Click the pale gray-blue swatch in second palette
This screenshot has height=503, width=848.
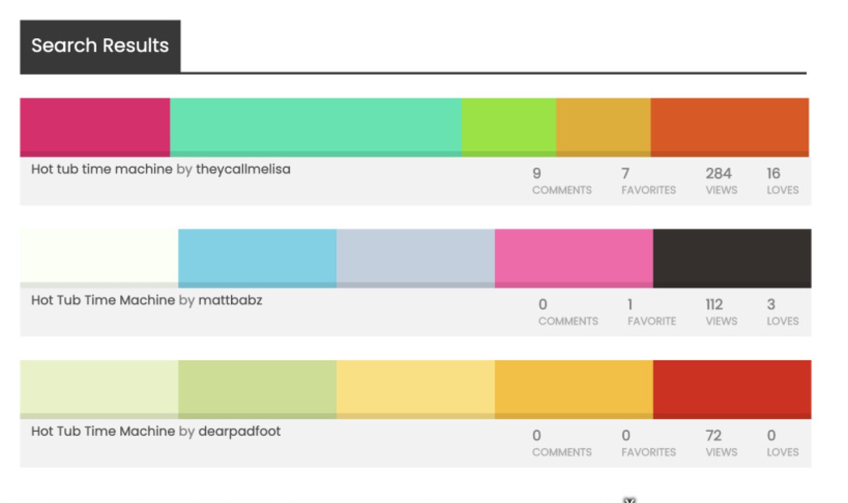click(416, 258)
